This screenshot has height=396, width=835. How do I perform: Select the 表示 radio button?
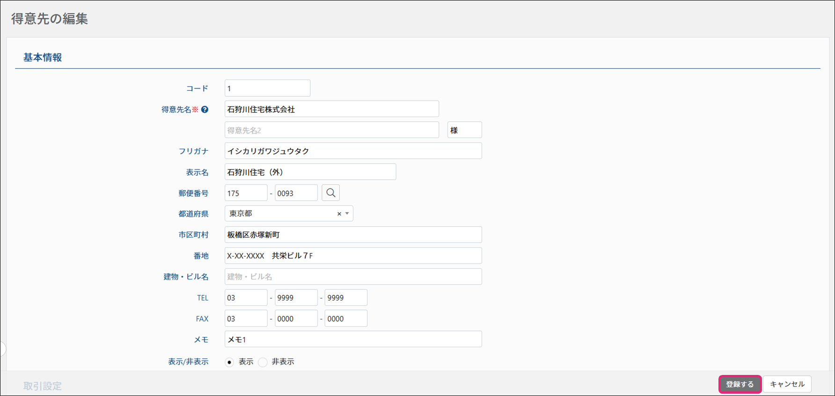tap(229, 362)
